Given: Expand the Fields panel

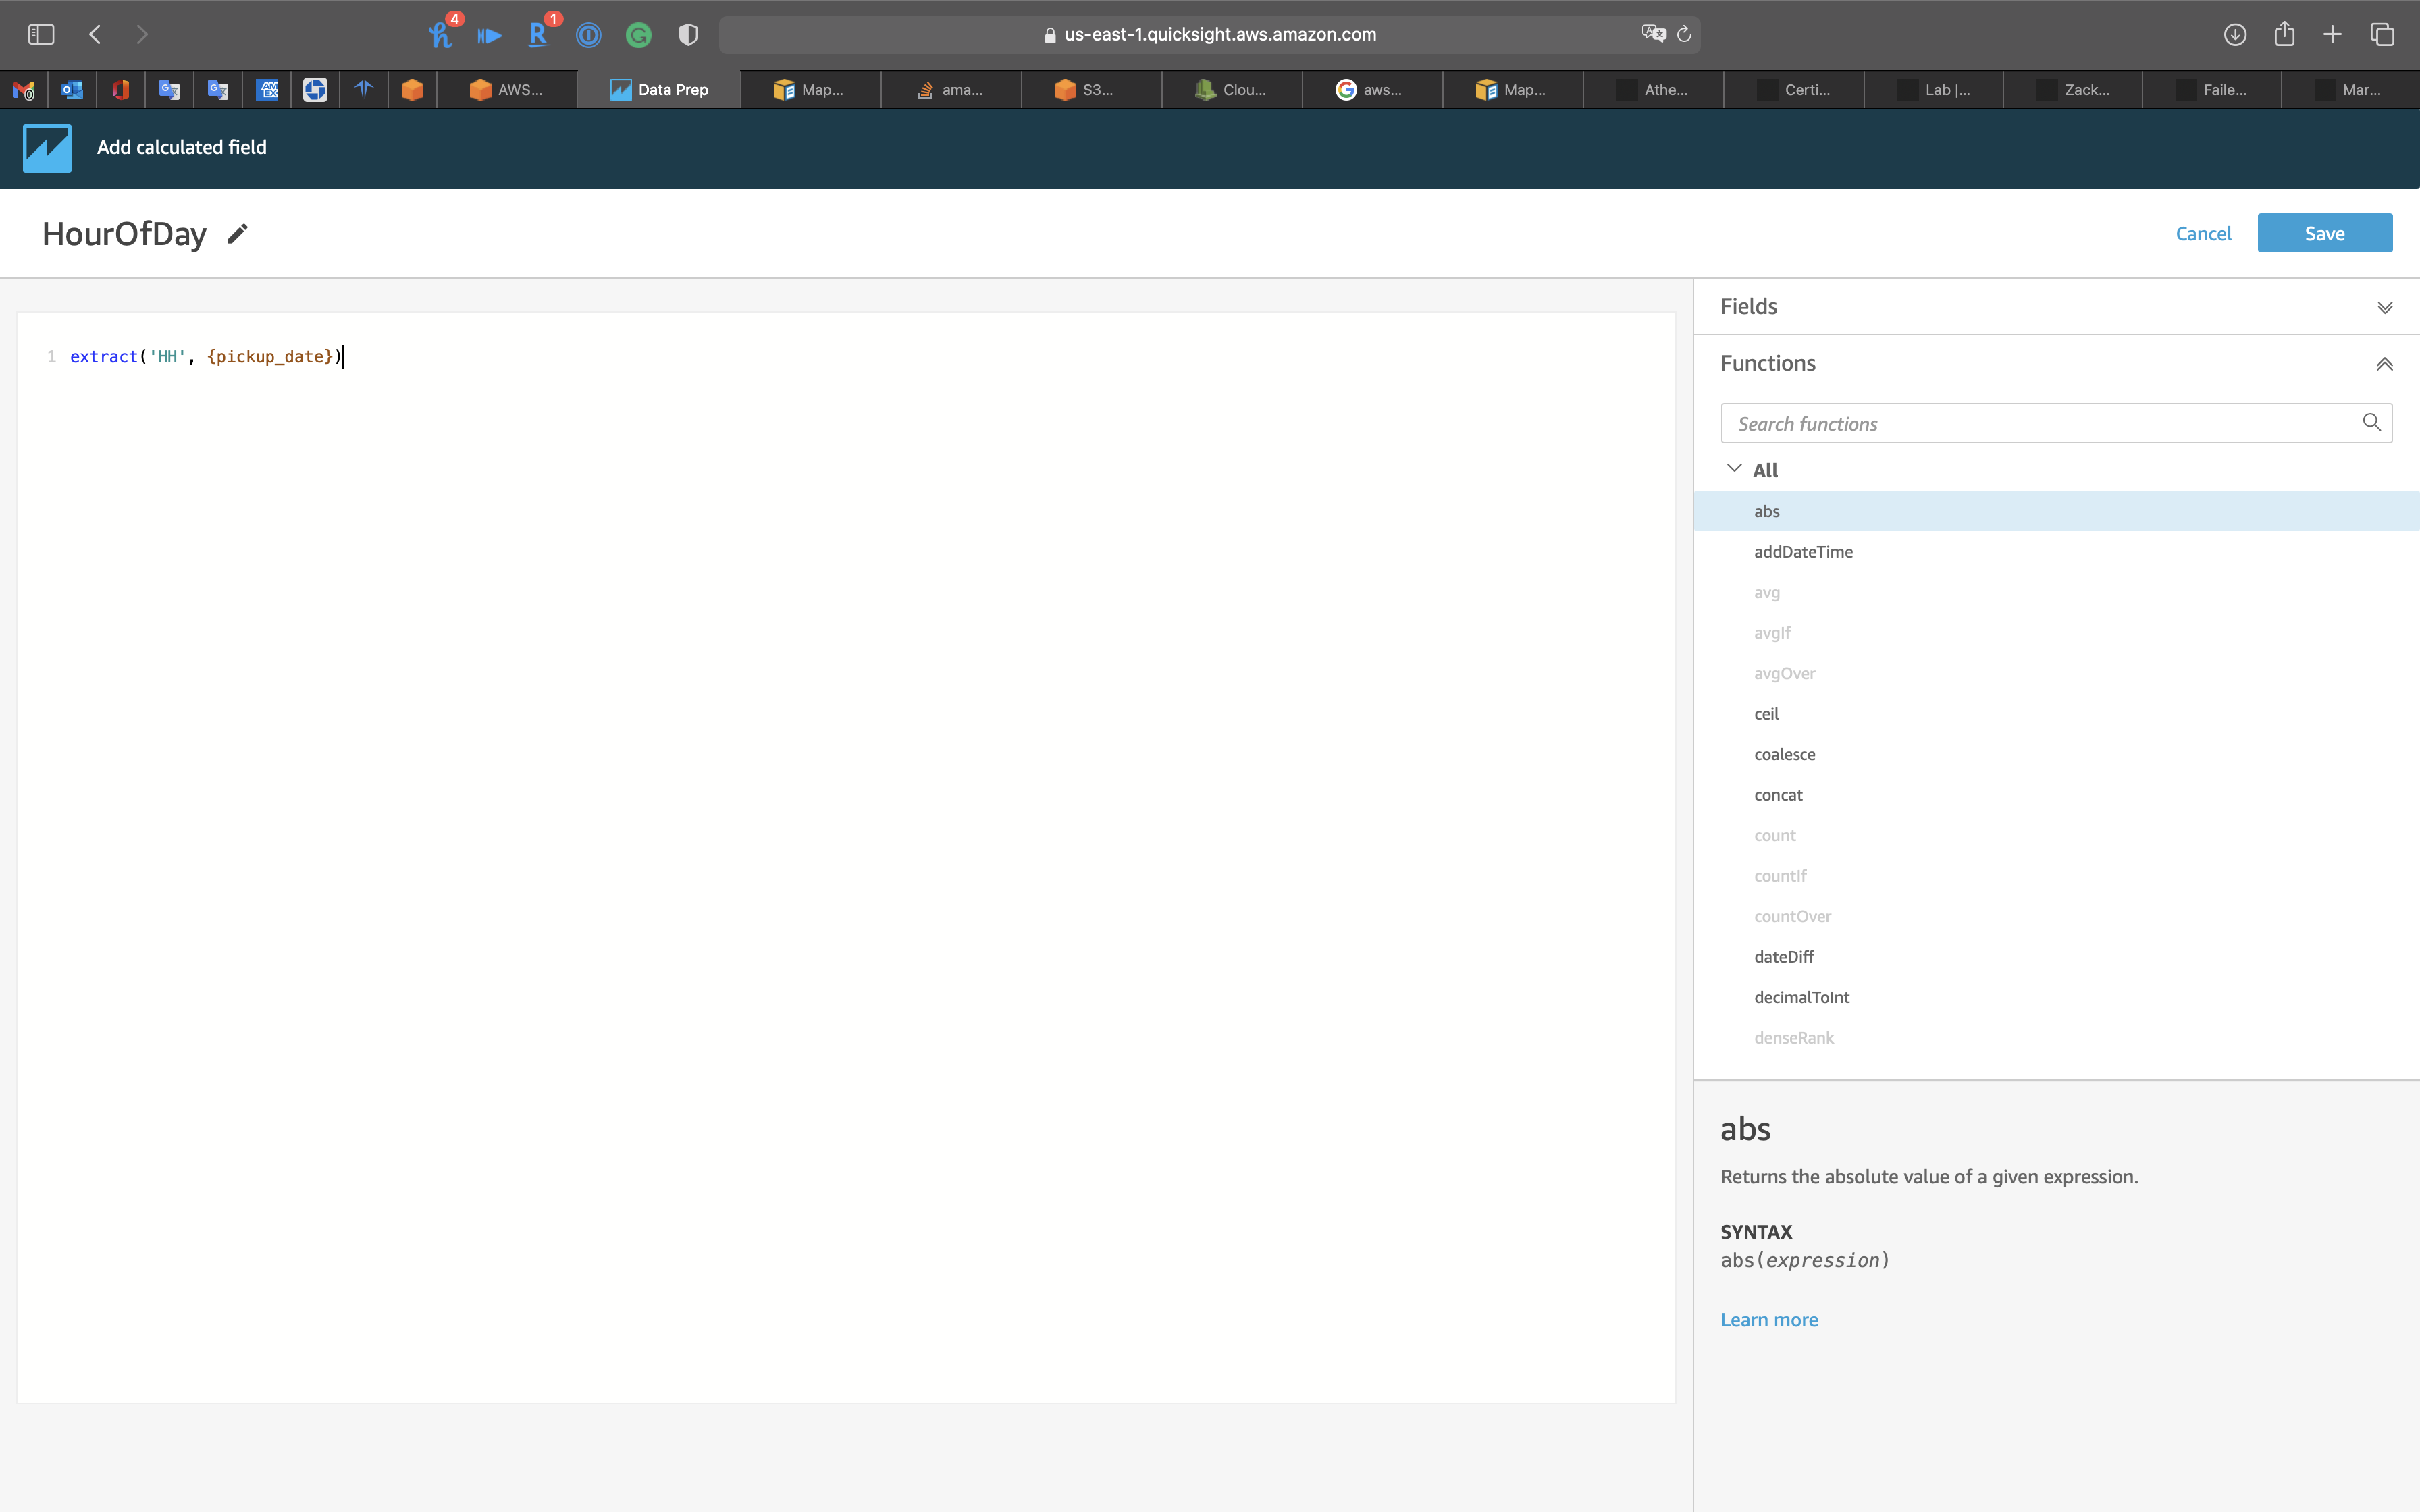Looking at the screenshot, I should pyautogui.click(x=2384, y=307).
